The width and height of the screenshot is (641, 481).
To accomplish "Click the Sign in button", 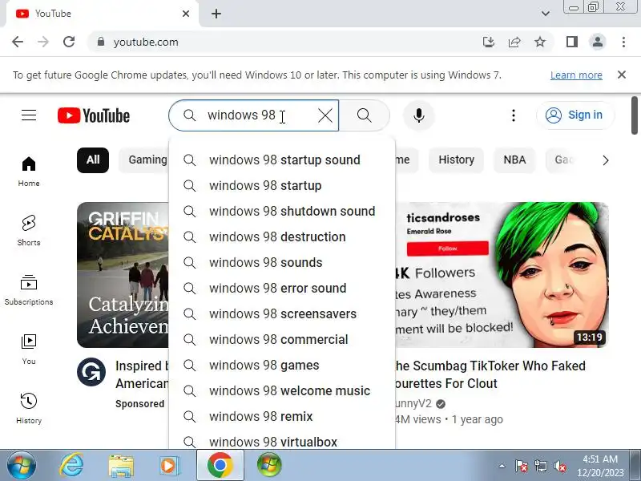I will point(574,115).
